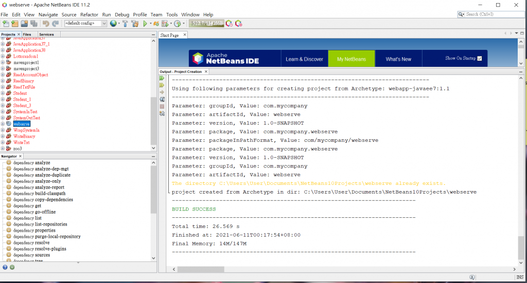Toggle the Show On Startup checkbox
Image resolution: width=527 pixels, height=283 pixels.
[480, 59]
